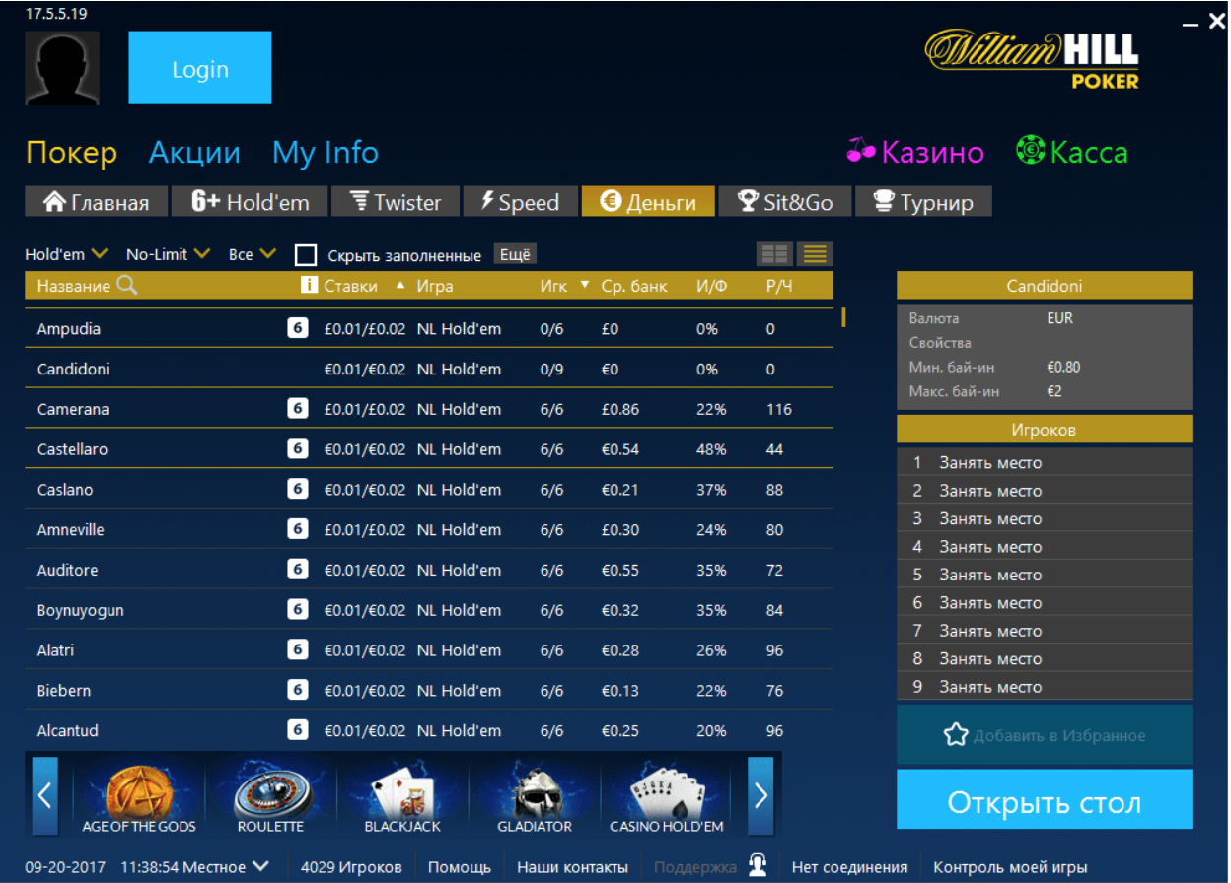Click the info icon beside Ставки column

312,286
